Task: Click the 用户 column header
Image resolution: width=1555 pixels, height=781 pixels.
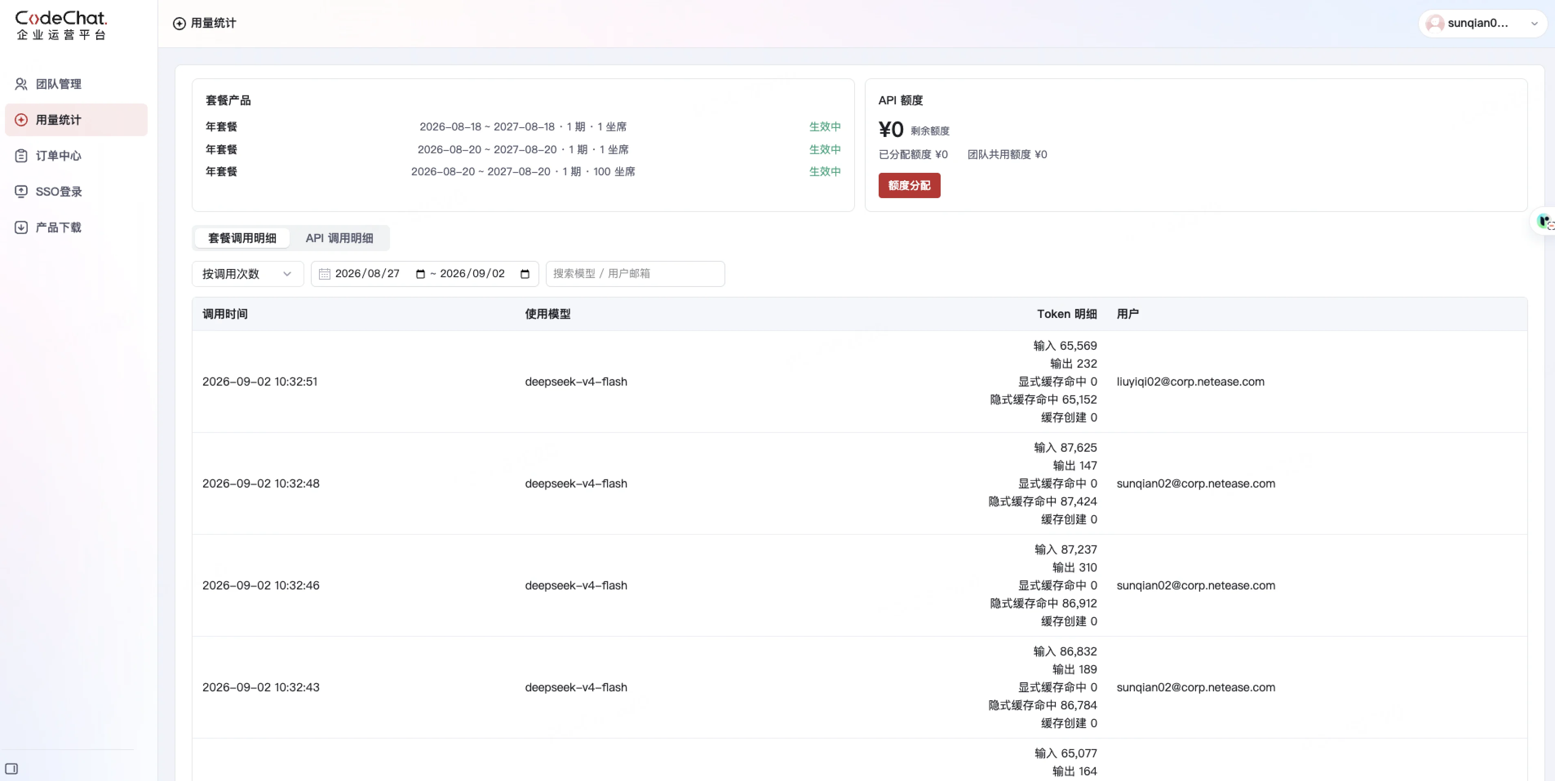Action: 1127,314
